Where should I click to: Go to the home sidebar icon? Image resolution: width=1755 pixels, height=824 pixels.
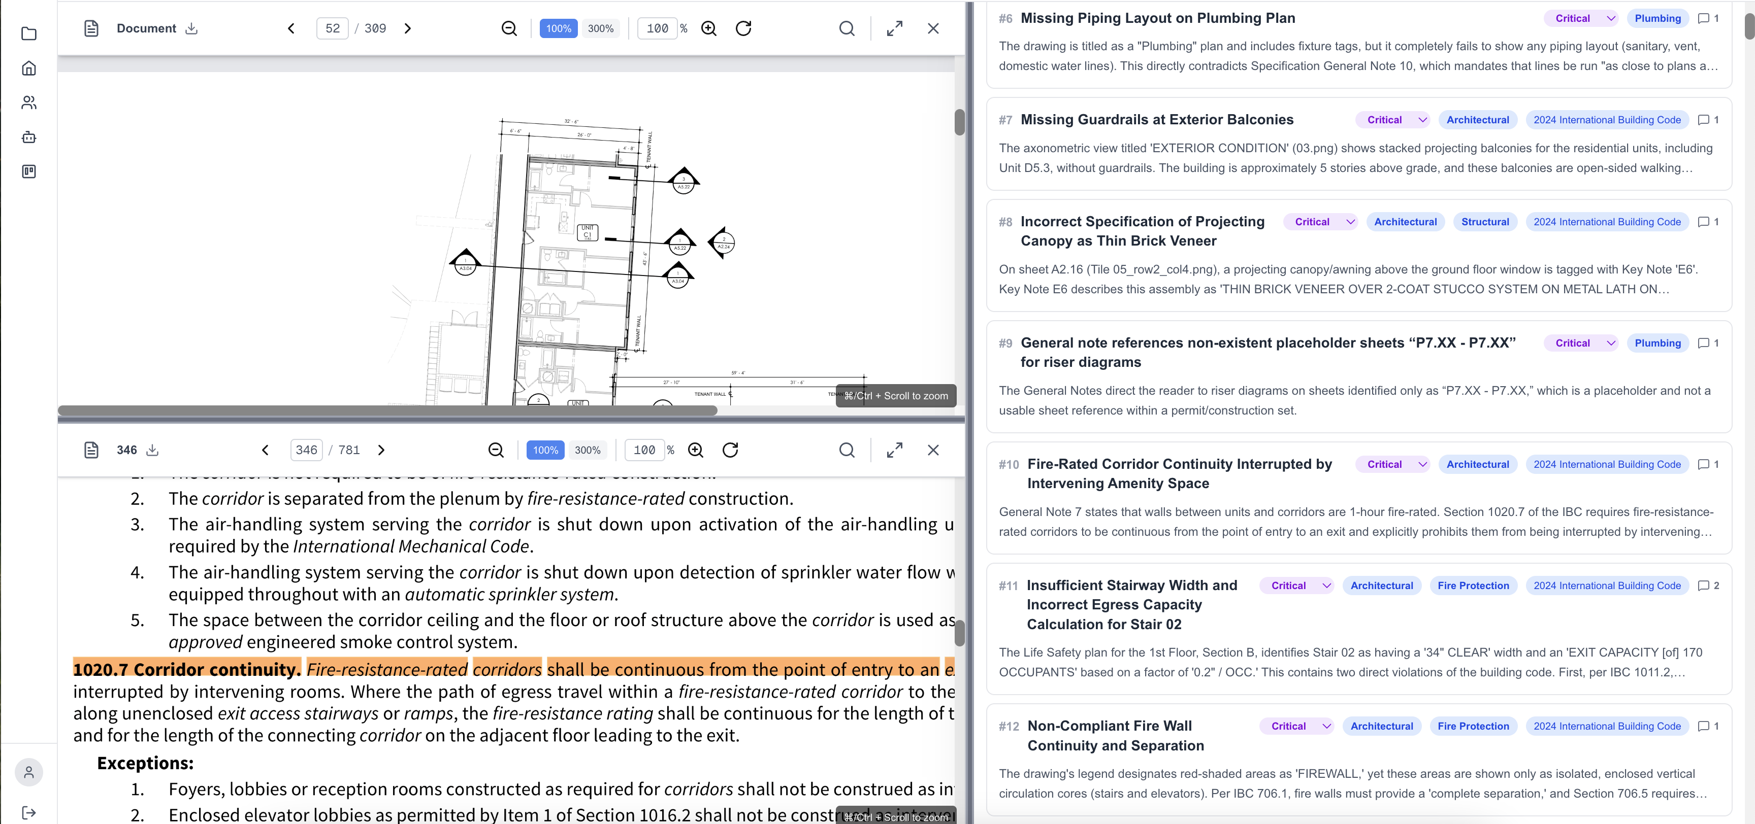point(28,68)
